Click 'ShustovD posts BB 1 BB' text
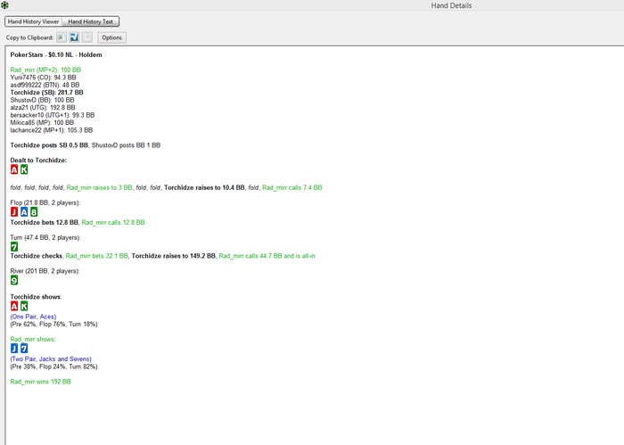Image resolution: width=624 pixels, height=445 pixels. [x=126, y=145]
